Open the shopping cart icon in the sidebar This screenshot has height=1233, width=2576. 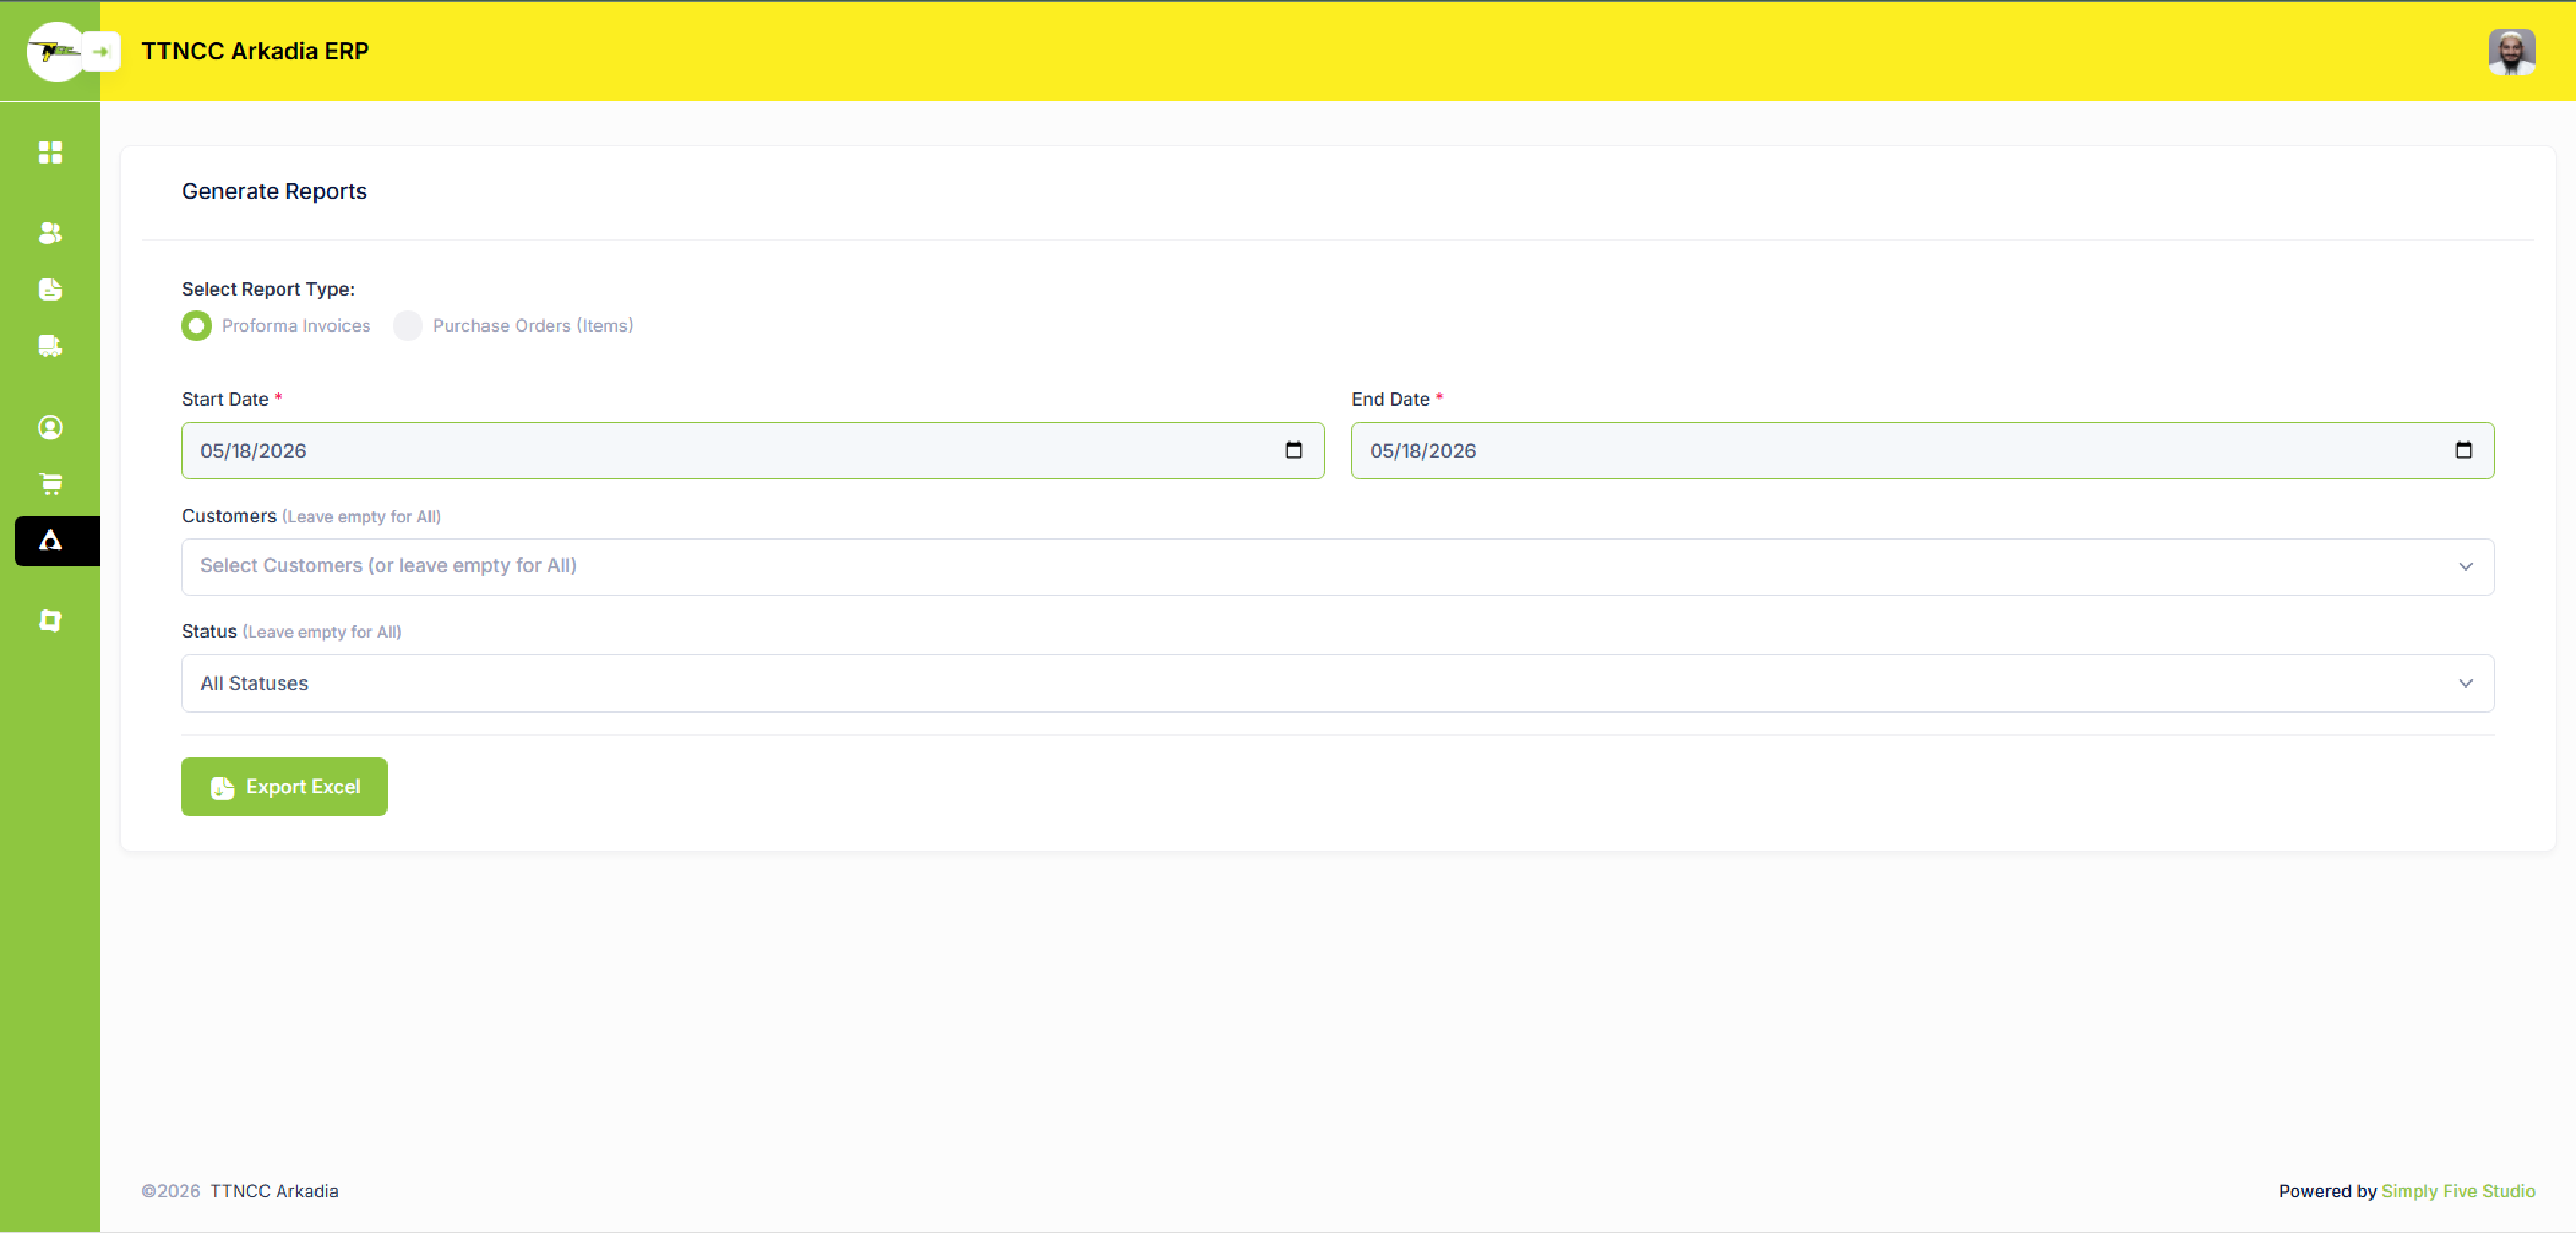[50, 483]
